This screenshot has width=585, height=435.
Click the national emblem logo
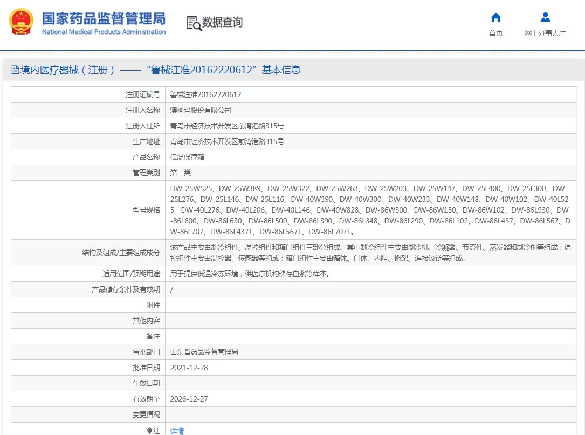tap(21, 23)
